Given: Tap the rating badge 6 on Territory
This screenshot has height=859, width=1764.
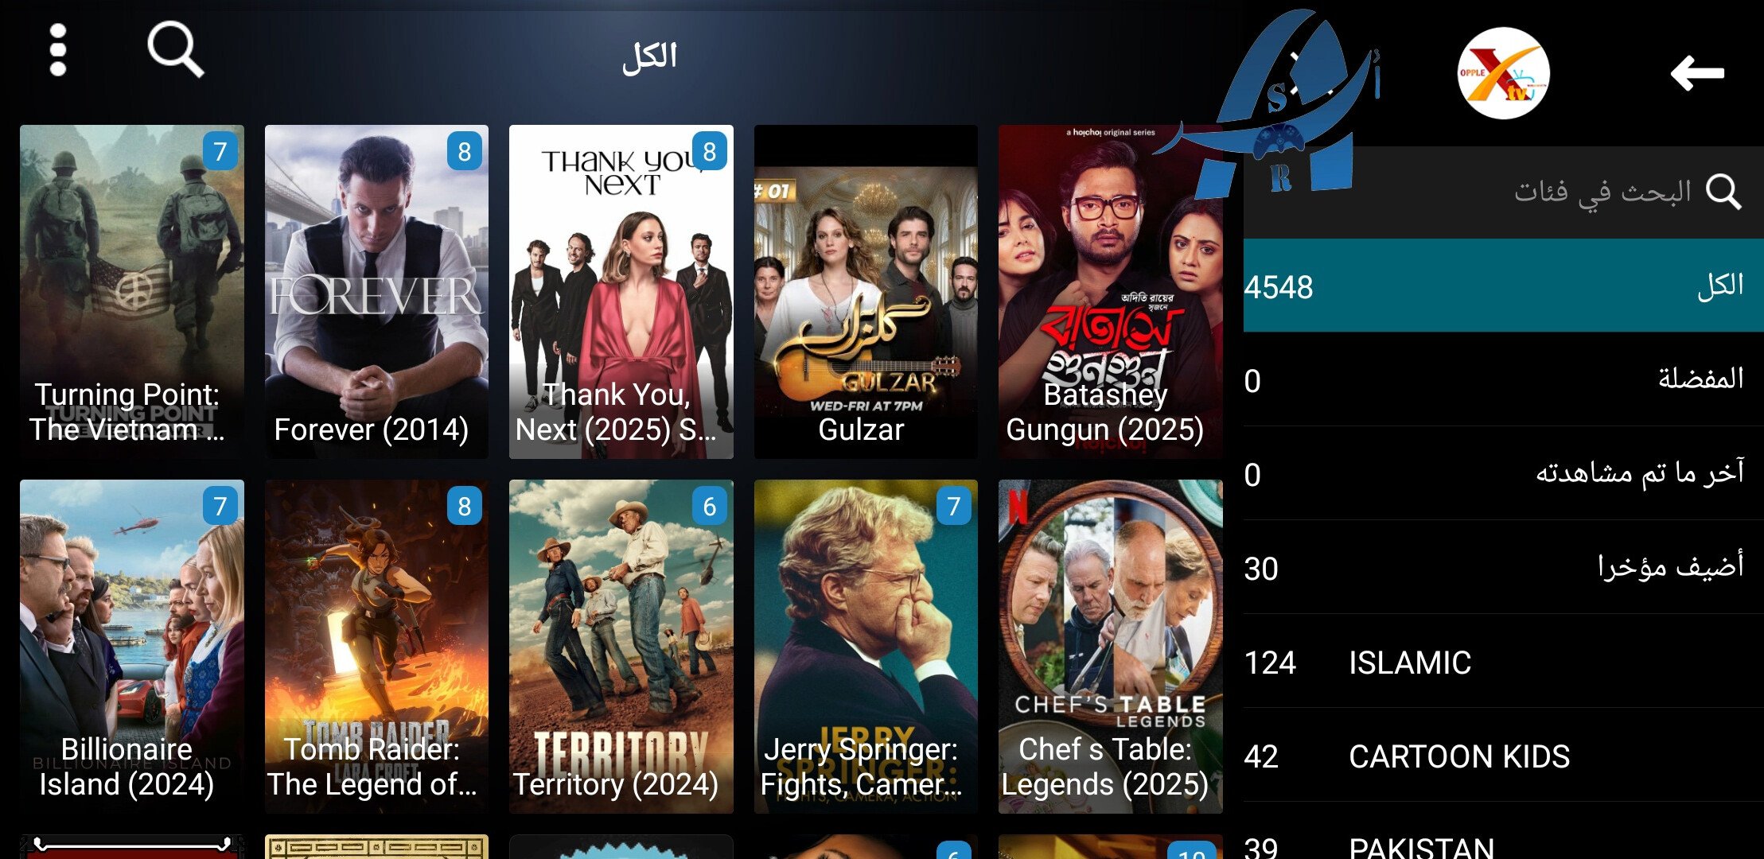Looking at the screenshot, I should click(x=710, y=506).
